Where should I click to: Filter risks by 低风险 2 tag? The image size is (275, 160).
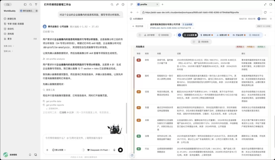pyautogui.click(x=261, y=47)
